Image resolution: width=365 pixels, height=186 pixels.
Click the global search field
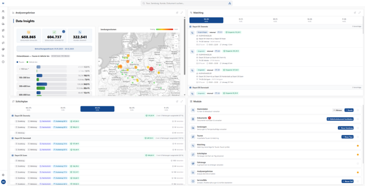[x=186, y=4]
